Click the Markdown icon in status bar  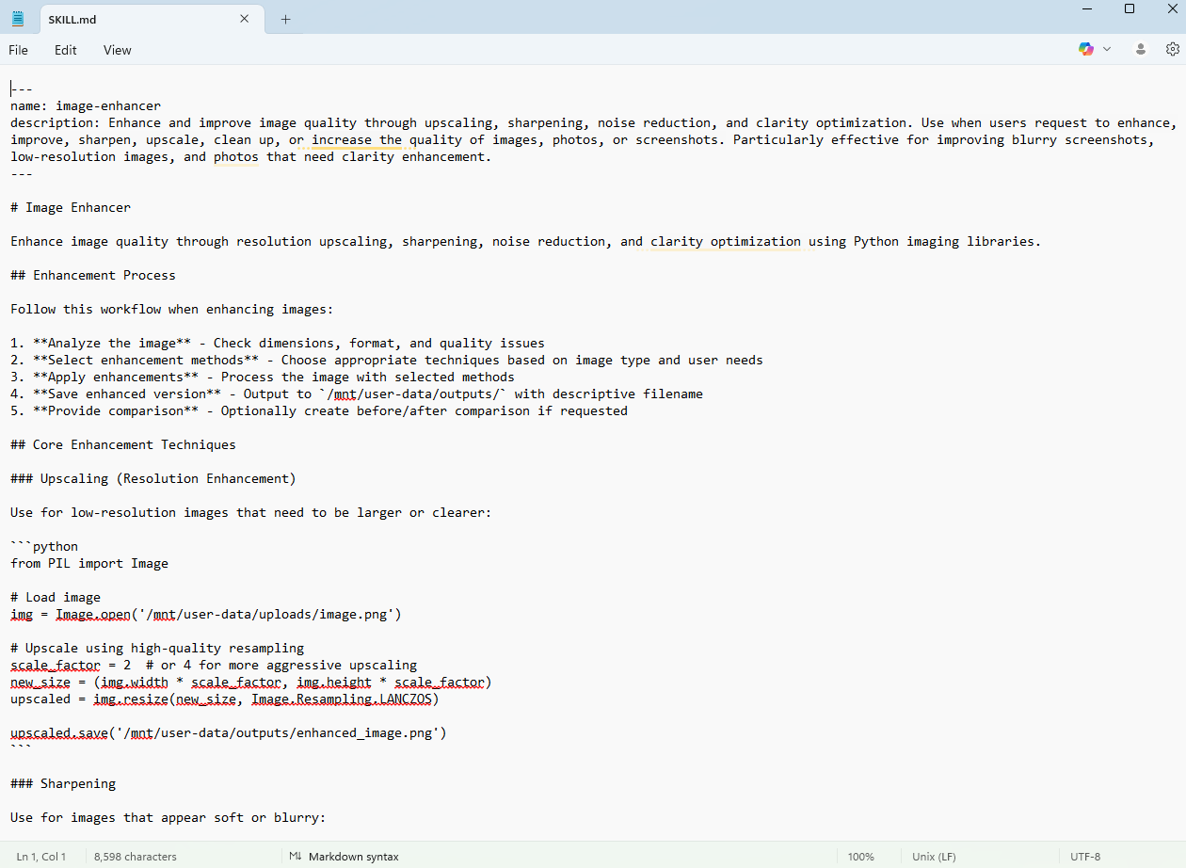pos(296,857)
